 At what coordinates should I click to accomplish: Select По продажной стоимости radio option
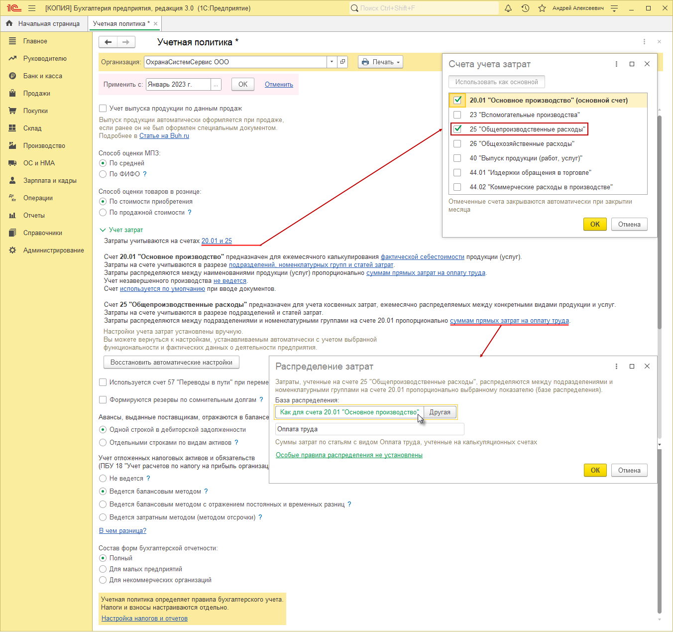103,213
